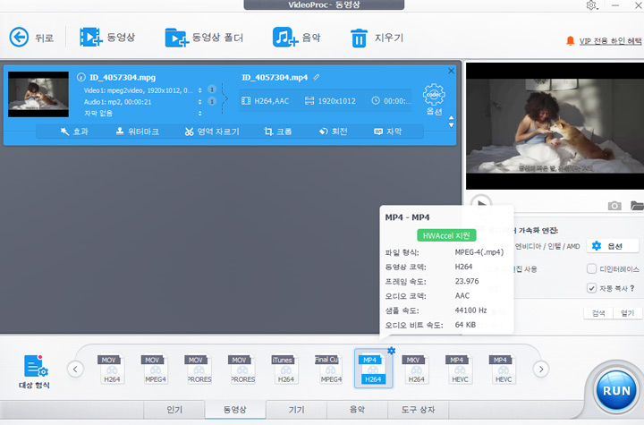Viewport: 644px width, 425px height.
Task: Select MKV H264 format preset
Action: click(x=416, y=370)
